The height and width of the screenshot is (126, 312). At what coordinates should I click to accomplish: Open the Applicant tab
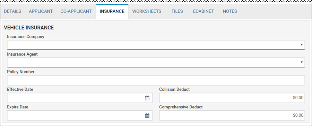41,11
